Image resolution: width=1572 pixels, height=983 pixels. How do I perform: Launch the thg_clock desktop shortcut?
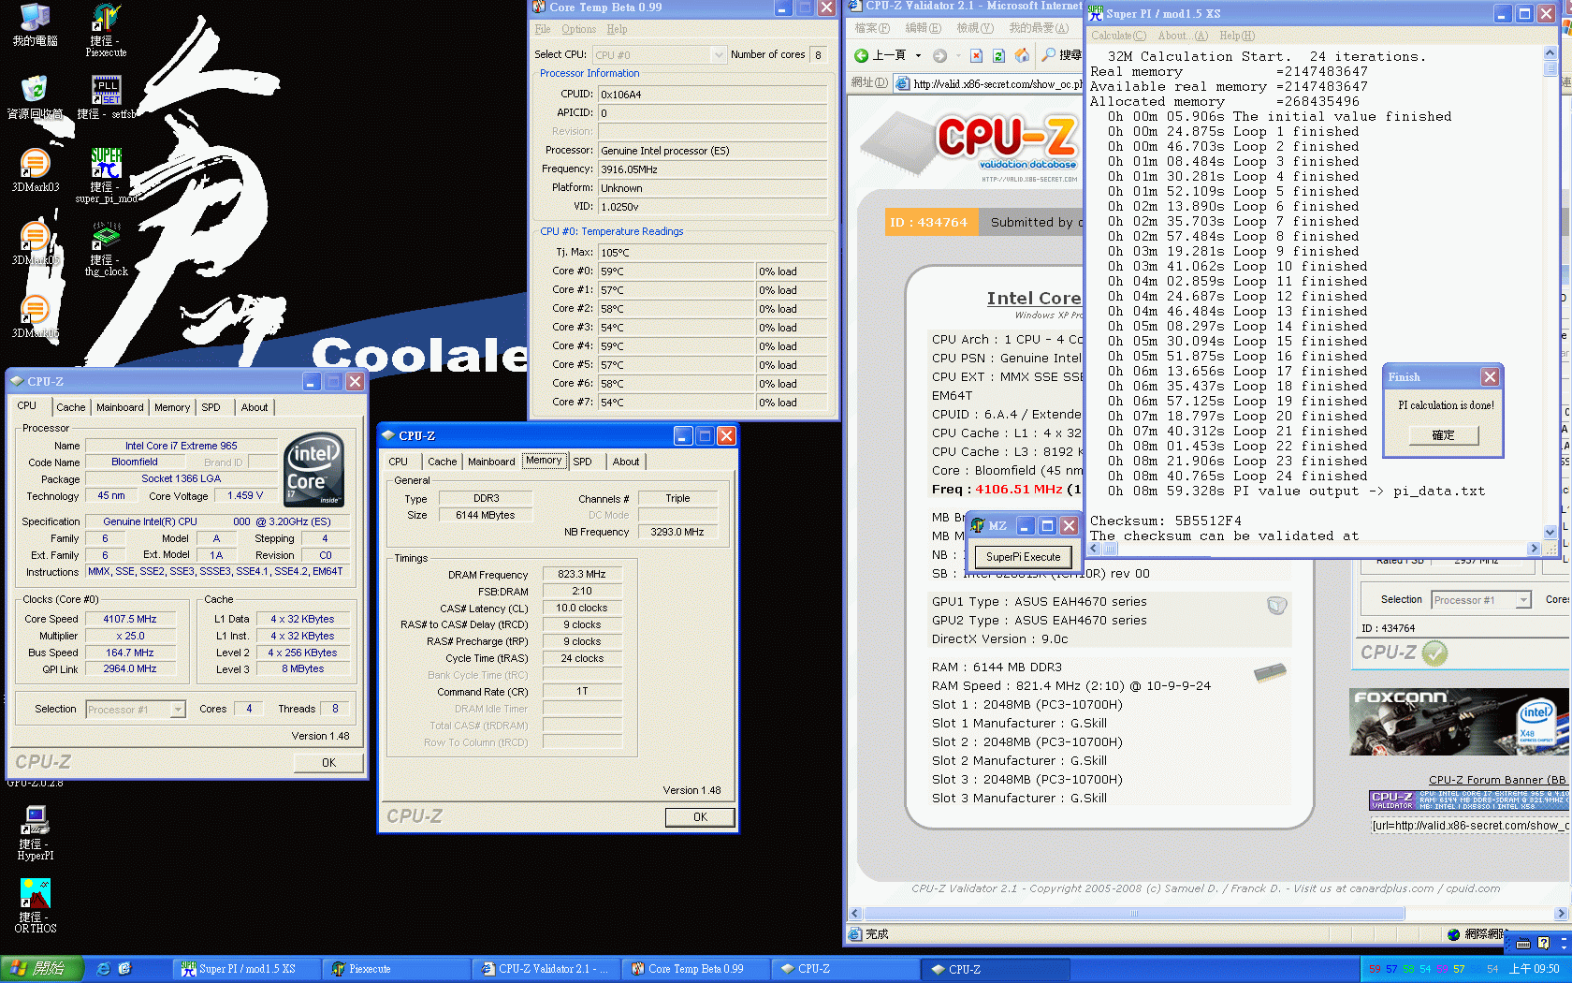106,248
